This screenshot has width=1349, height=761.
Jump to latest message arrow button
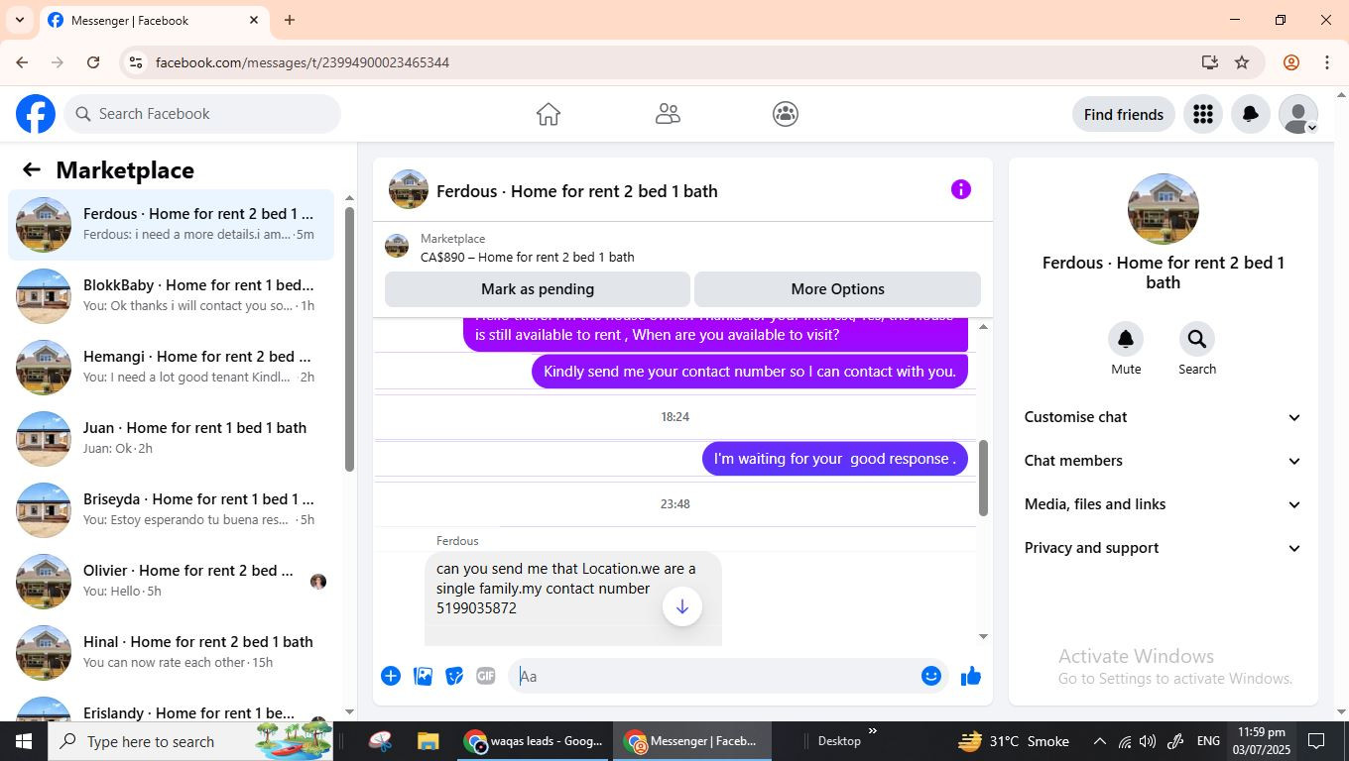pos(682,606)
